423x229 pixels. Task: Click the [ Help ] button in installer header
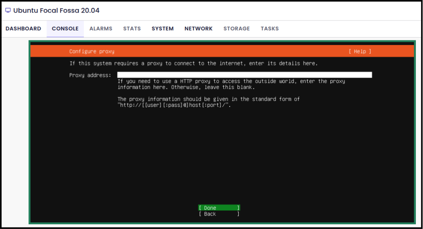point(360,51)
